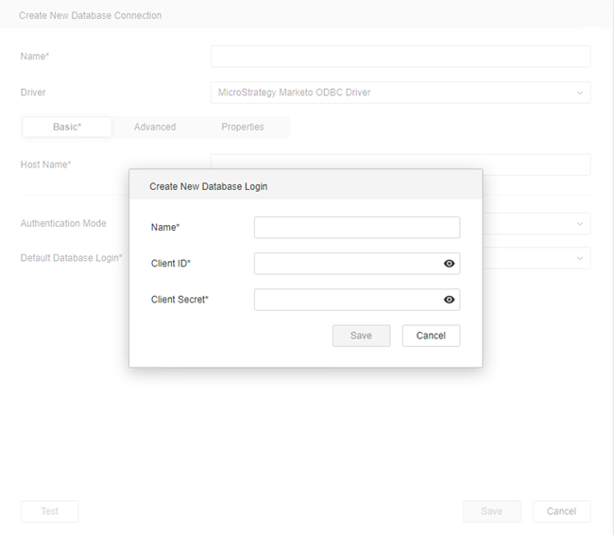Click the Create New Database Connection header

coord(91,15)
